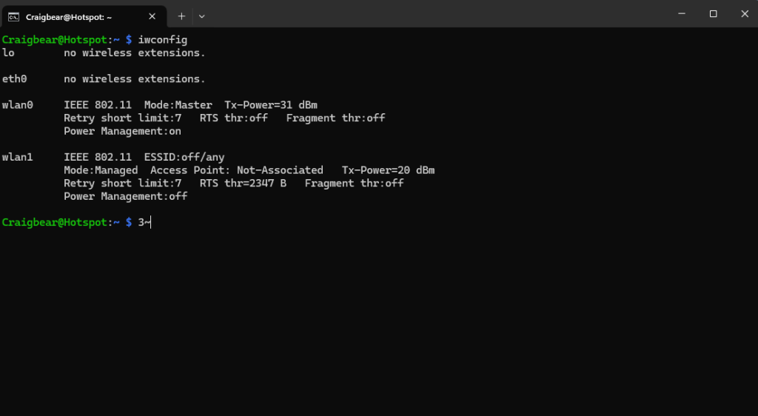Minimize the terminal window
This screenshot has width=758, height=416.
coord(680,14)
